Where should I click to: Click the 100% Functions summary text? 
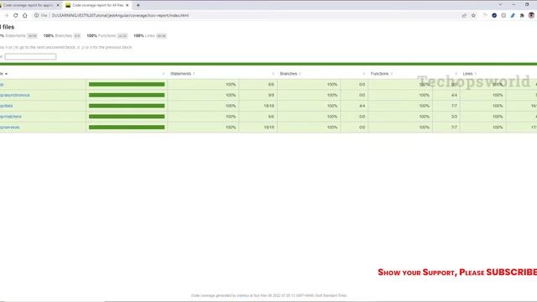pyautogui.click(x=101, y=35)
